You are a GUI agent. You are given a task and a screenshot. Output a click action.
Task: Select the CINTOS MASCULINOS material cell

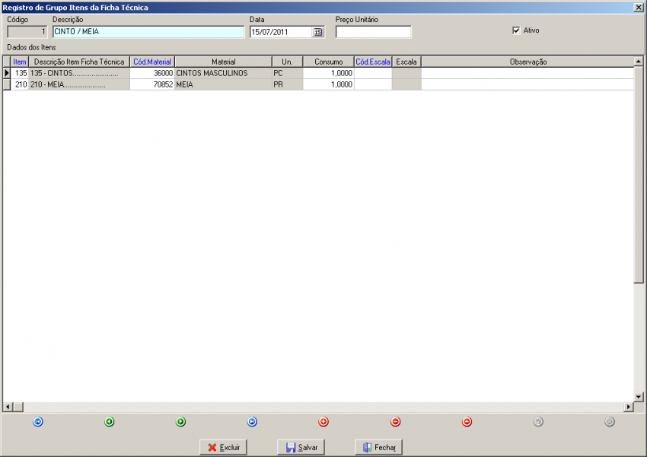(223, 73)
